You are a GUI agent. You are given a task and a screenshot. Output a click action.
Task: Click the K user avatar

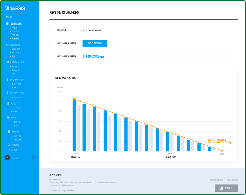[7, 158]
